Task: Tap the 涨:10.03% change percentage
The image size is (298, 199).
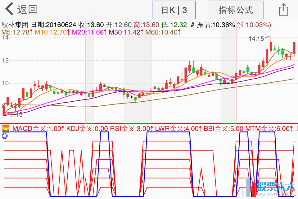Action: point(254,25)
